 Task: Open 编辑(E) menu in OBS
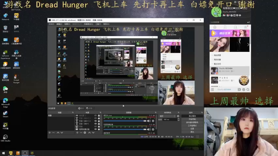(59, 24)
